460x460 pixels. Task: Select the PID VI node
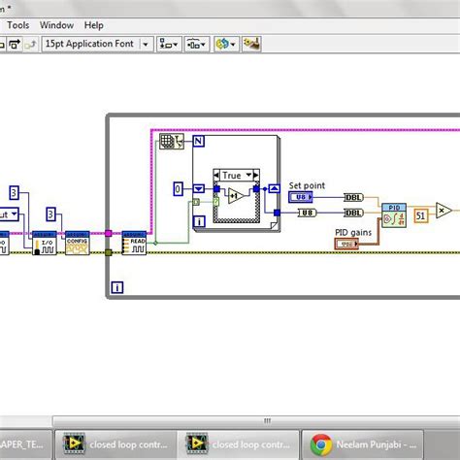(394, 215)
